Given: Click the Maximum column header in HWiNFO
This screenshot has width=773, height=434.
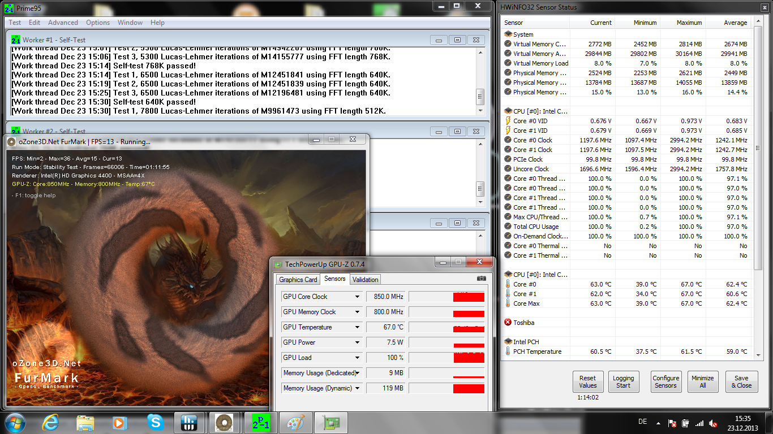Looking at the screenshot, I should 682,23.
